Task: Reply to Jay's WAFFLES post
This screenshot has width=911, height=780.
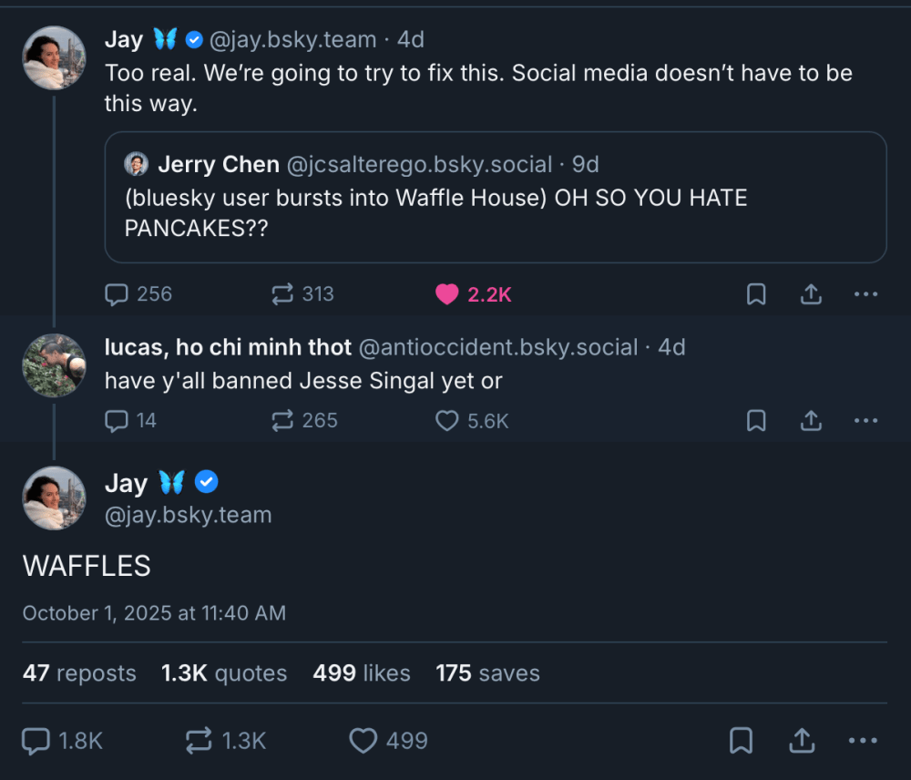Action: click(x=35, y=741)
